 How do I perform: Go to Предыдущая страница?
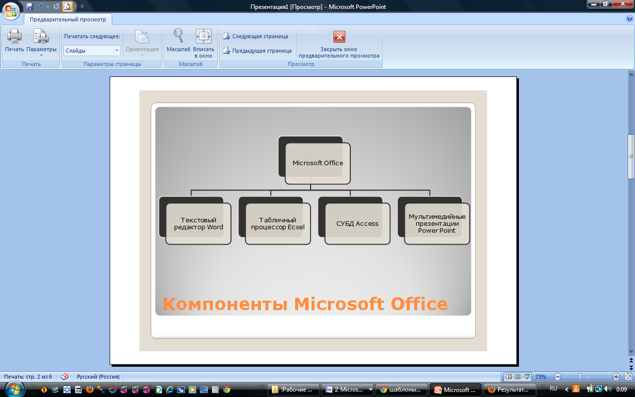[x=257, y=51]
